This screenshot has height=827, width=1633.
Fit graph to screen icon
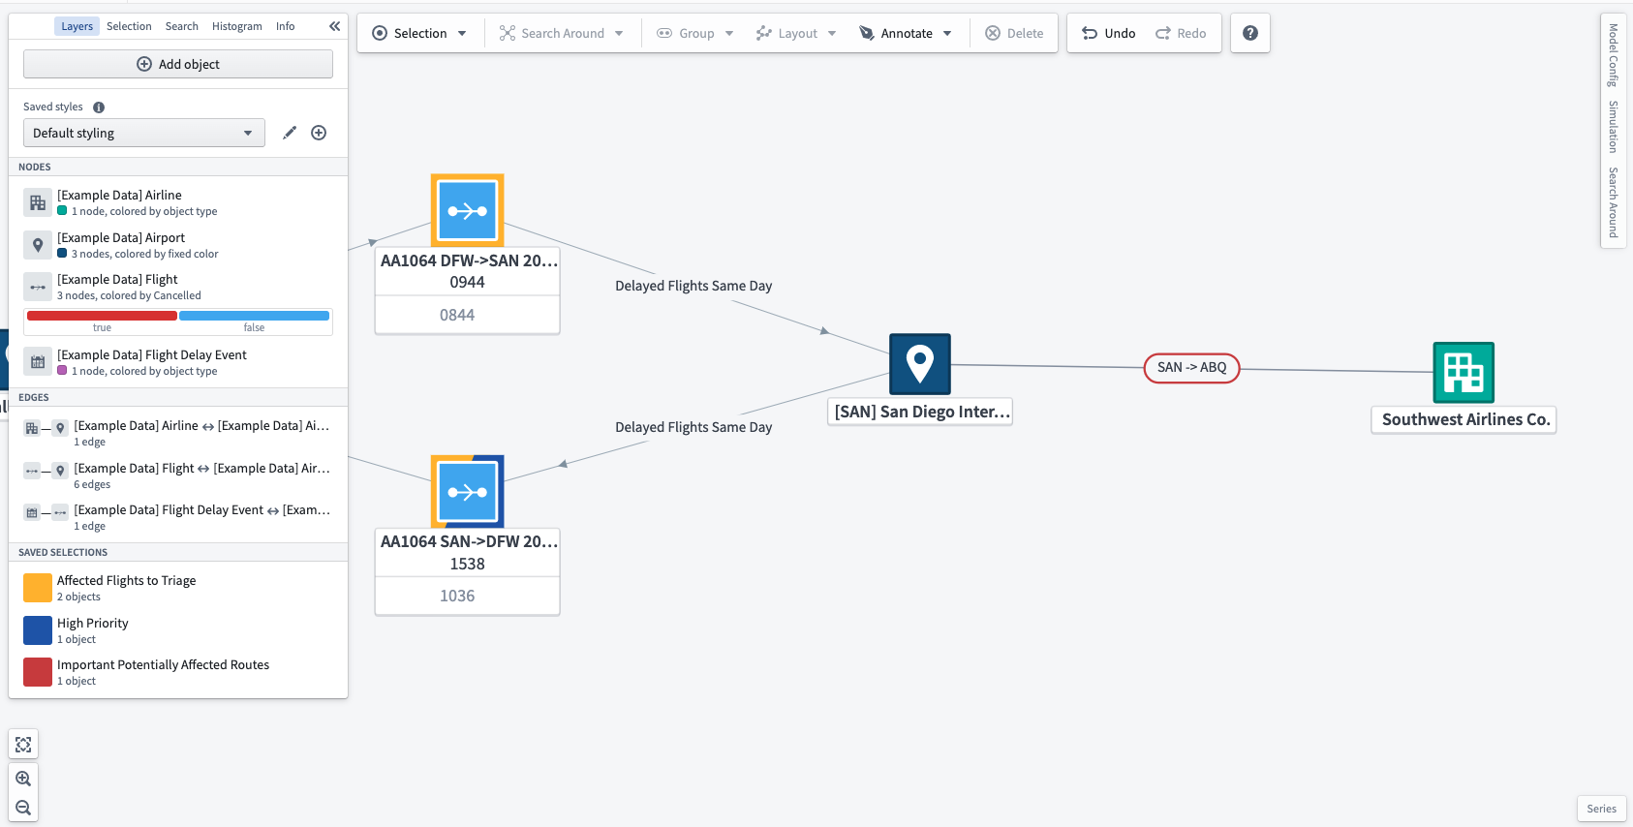click(x=23, y=745)
